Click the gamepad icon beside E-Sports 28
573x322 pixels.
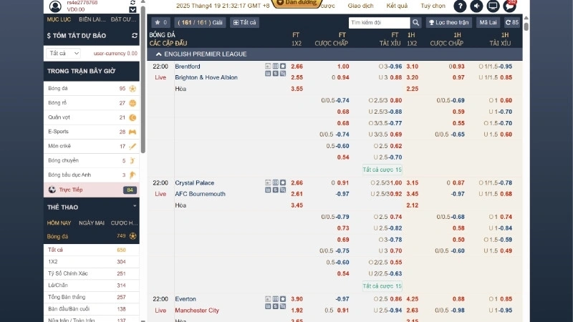133,132
